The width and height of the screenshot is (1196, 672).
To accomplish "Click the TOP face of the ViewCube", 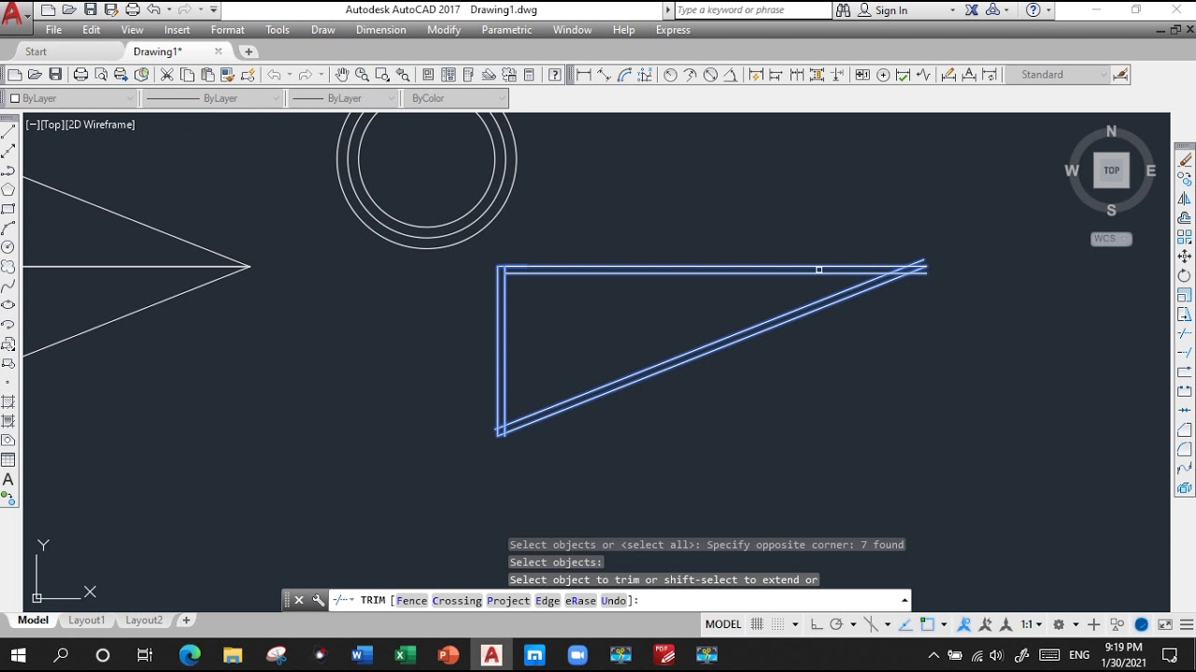I will coord(1111,171).
